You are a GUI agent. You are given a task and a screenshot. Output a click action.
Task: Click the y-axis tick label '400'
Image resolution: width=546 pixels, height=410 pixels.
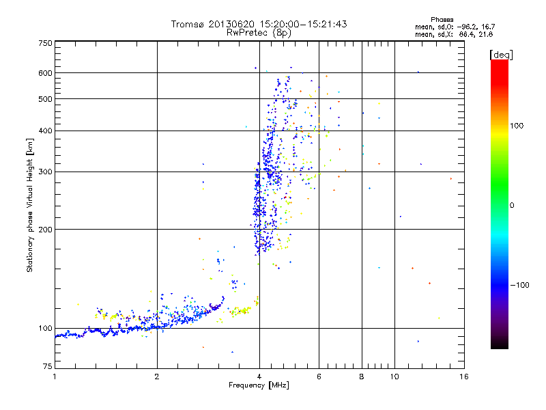45,131
